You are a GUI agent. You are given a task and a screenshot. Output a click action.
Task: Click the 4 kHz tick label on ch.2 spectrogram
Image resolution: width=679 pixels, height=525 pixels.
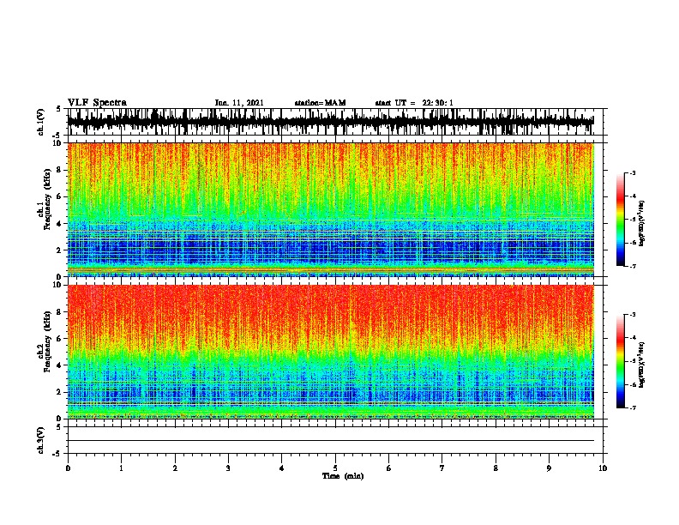[59, 365]
